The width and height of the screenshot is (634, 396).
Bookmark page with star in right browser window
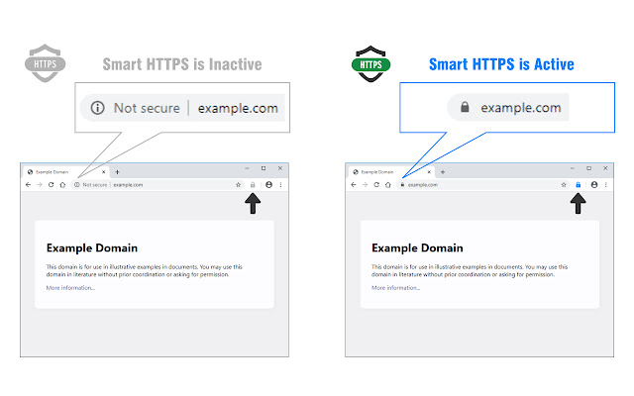[x=564, y=185]
